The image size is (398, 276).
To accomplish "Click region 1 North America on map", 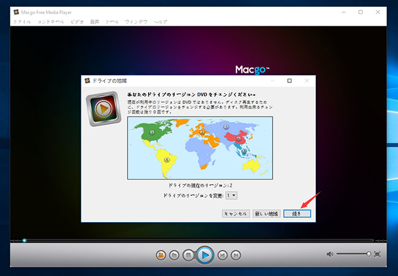I will (152, 132).
